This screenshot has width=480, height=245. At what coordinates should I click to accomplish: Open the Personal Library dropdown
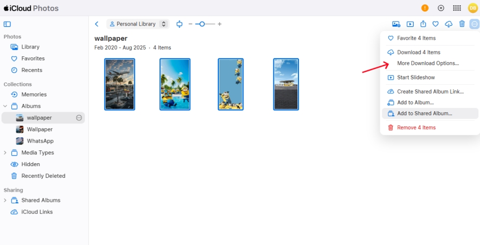[138, 24]
